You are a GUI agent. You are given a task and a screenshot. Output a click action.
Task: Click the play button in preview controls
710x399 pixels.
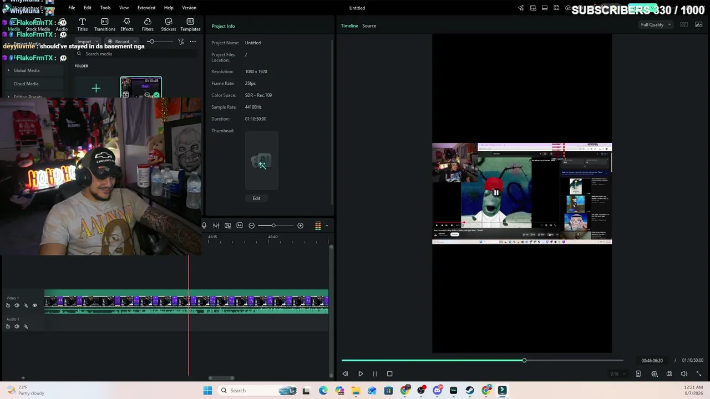click(x=360, y=374)
